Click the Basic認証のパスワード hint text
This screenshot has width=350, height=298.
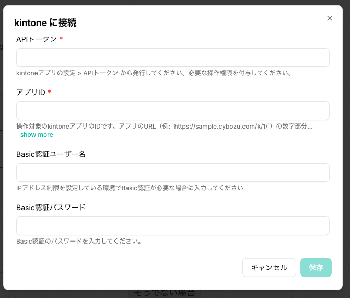[79, 241]
